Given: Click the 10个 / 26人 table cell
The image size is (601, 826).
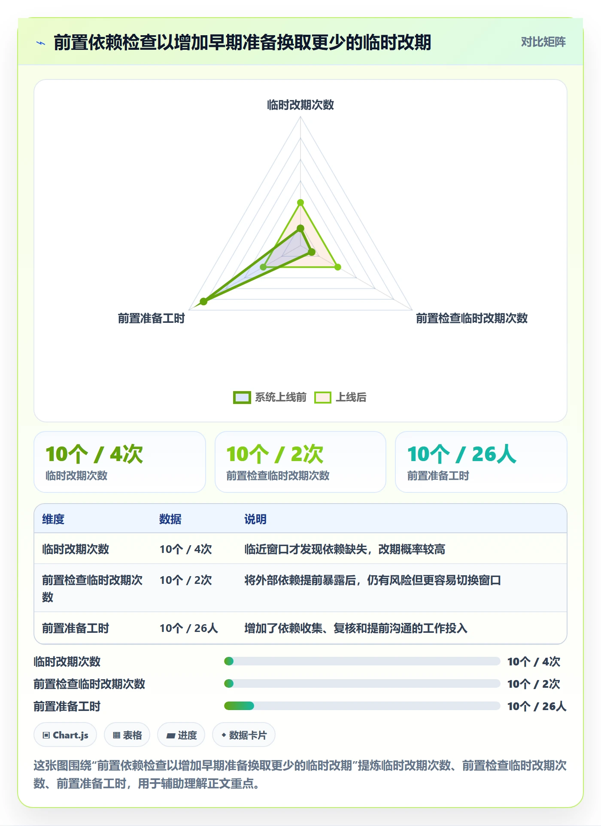Looking at the screenshot, I should coord(189,628).
